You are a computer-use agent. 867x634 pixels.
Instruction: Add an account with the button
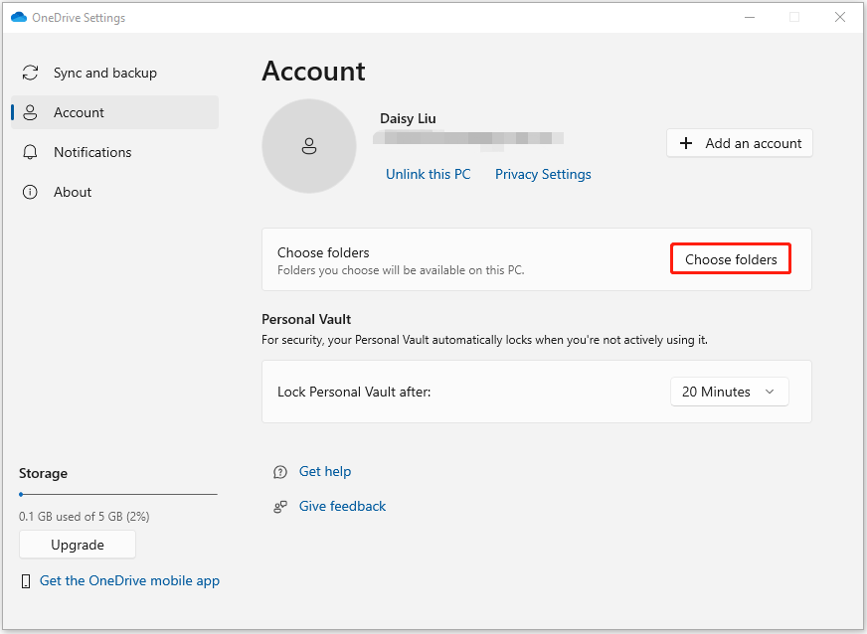(740, 143)
